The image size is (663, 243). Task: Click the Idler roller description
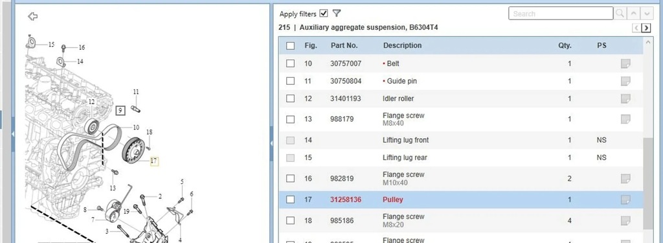click(x=398, y=98)
